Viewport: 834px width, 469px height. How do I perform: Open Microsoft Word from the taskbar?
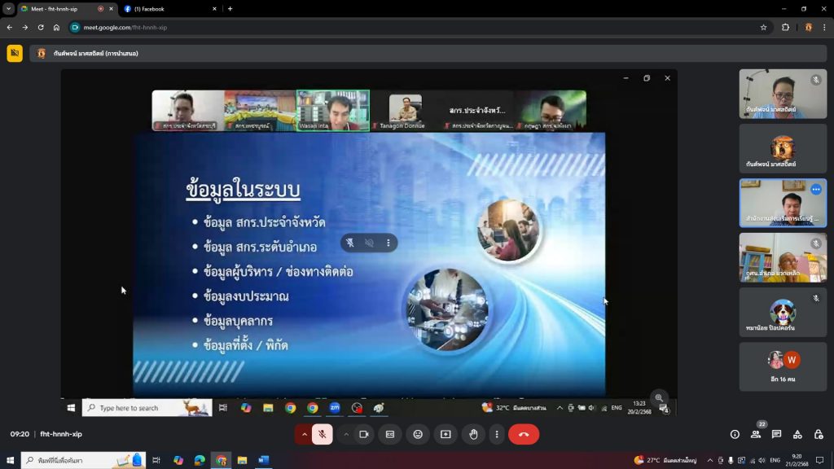click(263, 460)
